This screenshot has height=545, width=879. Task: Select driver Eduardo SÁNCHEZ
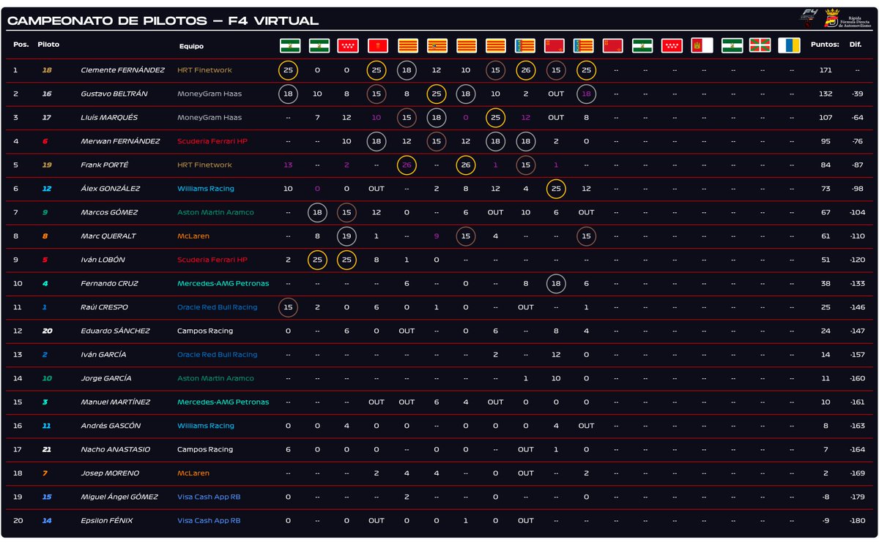coord(115,331)
